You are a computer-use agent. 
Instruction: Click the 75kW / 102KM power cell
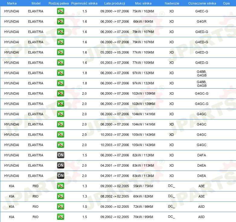[x=143, y=11]
